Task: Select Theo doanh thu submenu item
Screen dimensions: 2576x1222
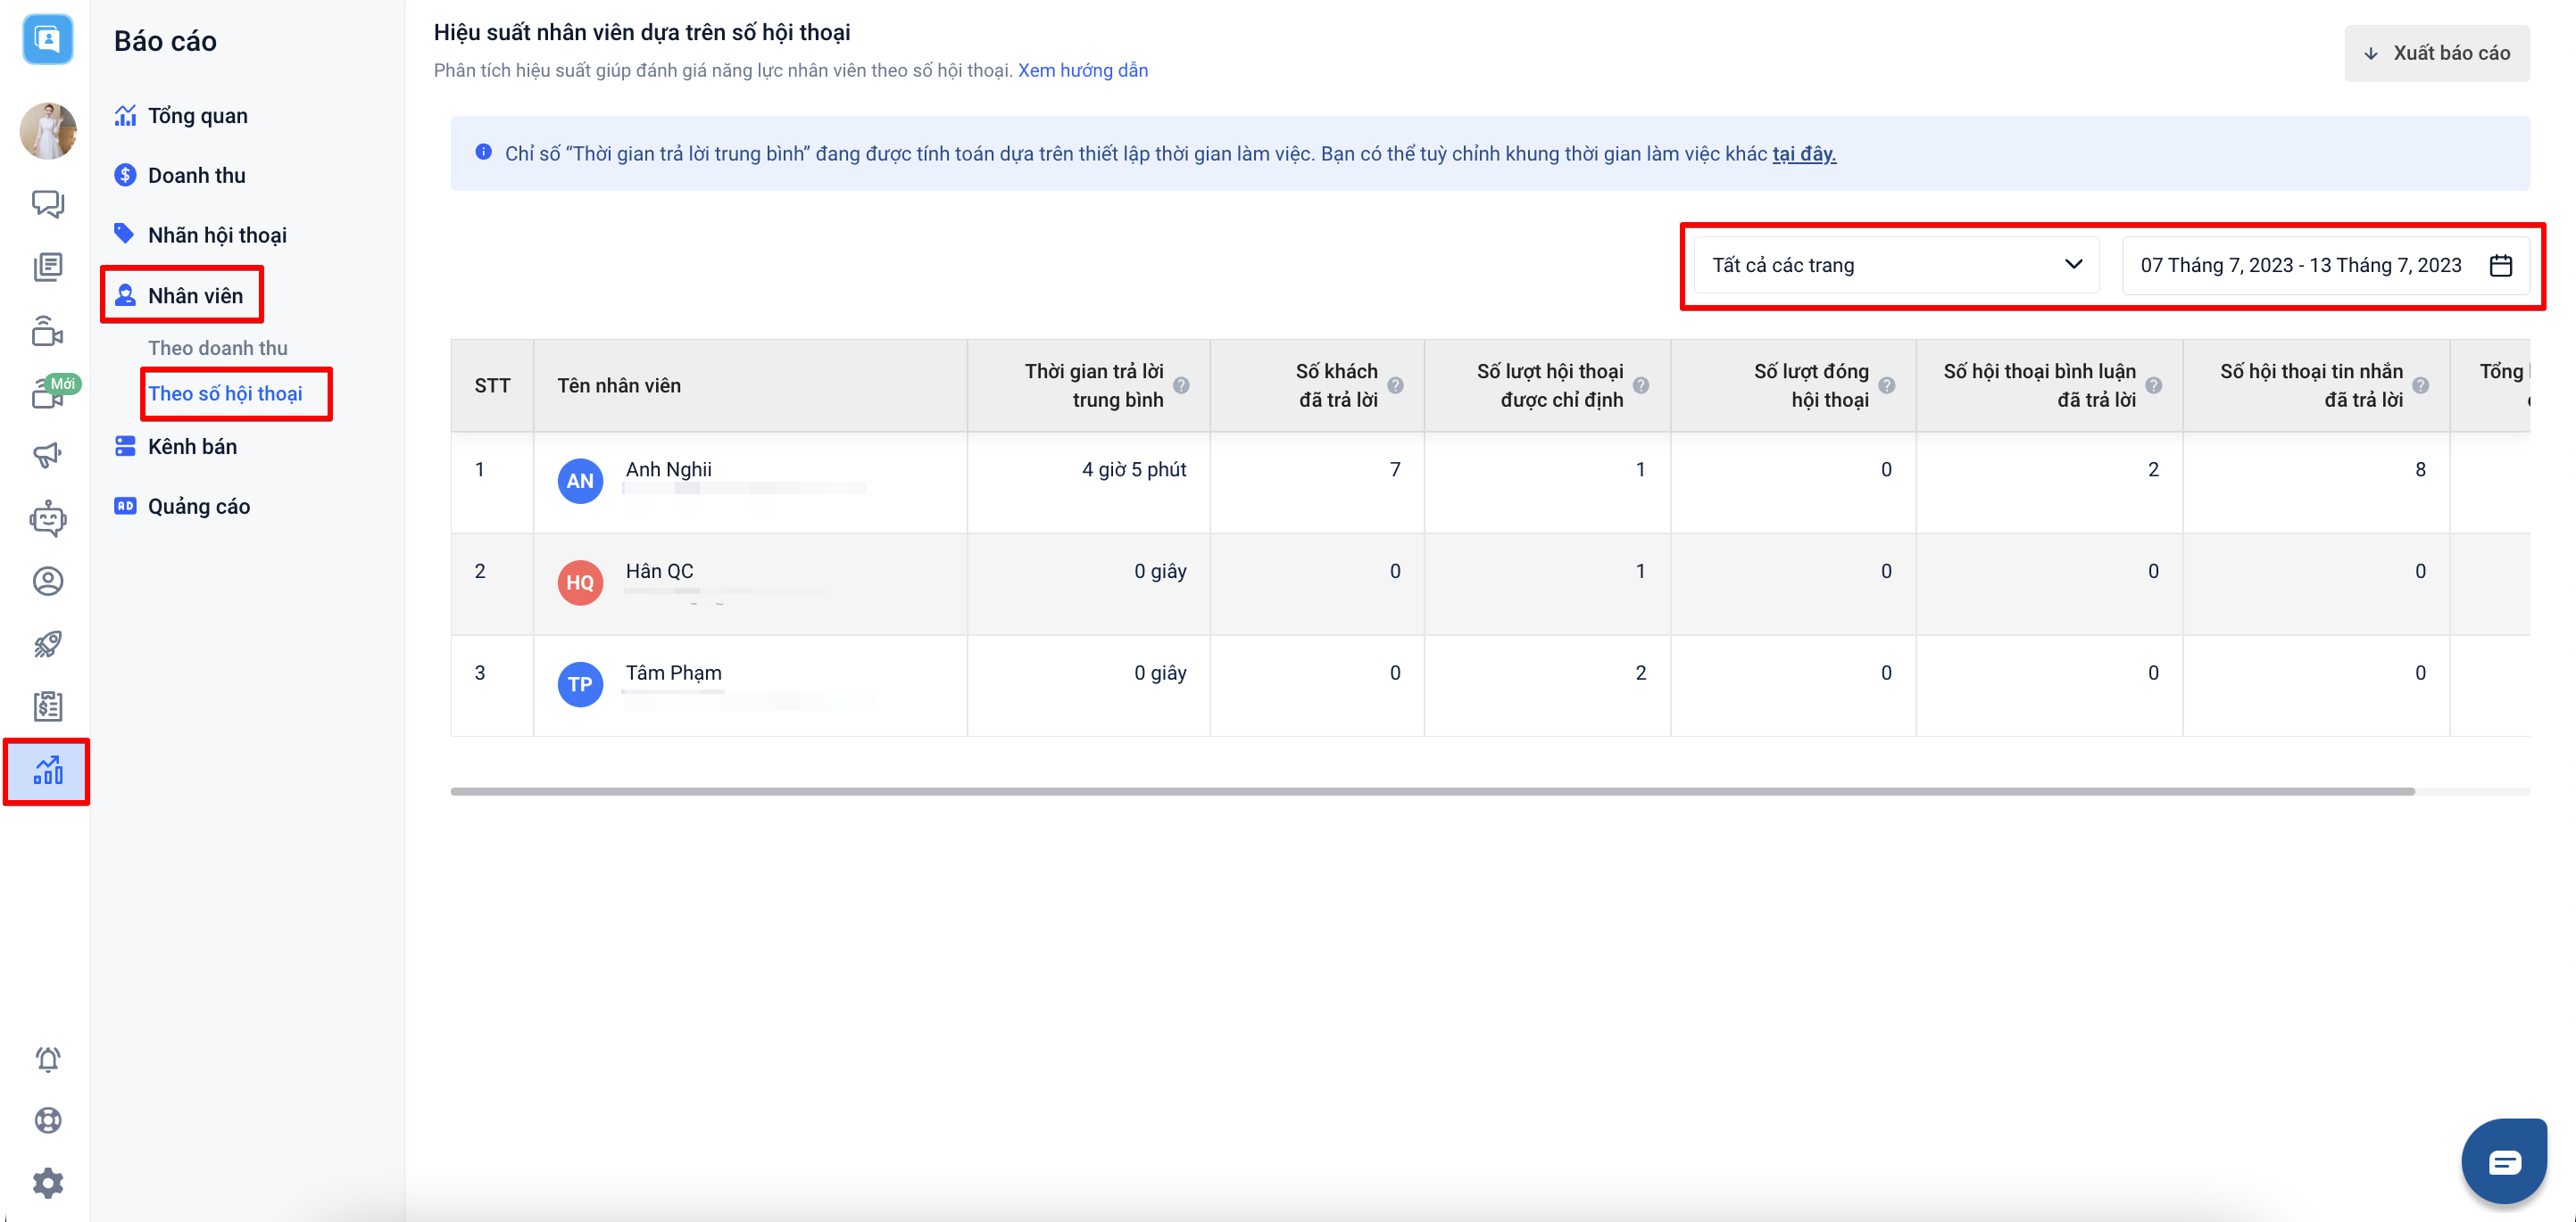Action: click(x=217, y=348)
